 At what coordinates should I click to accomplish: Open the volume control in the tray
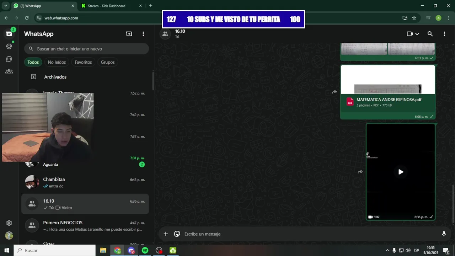408,250
